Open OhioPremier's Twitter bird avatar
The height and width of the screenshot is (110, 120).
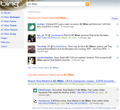point(35,91)
